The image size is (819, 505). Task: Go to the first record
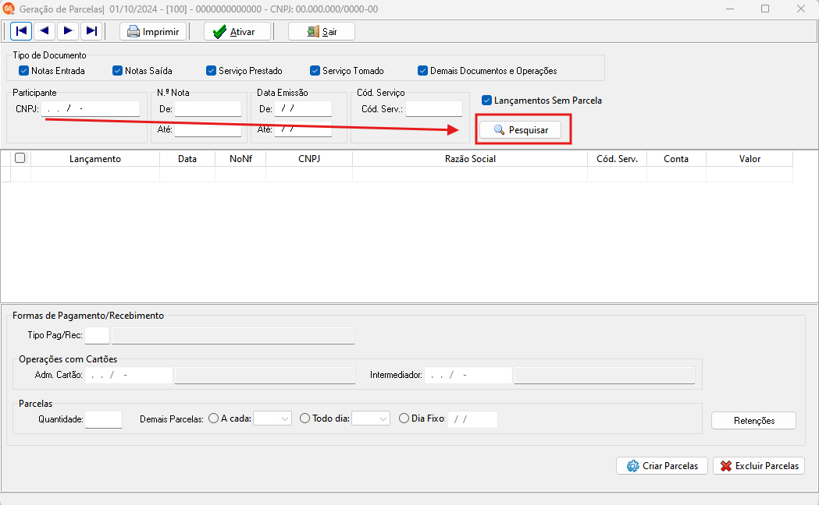click(x=21, y=31)
